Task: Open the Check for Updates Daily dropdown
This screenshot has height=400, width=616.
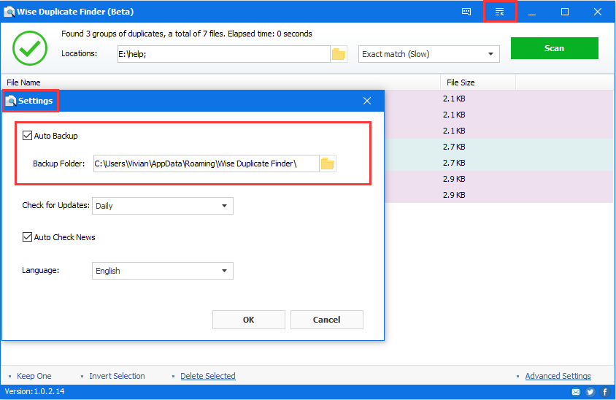Action: point(163,206)
